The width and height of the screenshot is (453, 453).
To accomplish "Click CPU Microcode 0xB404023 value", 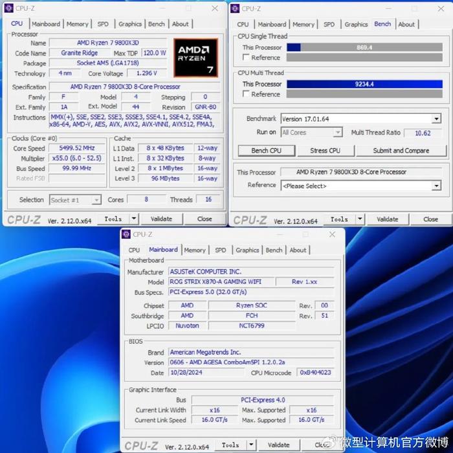I will tap(316, 372).
